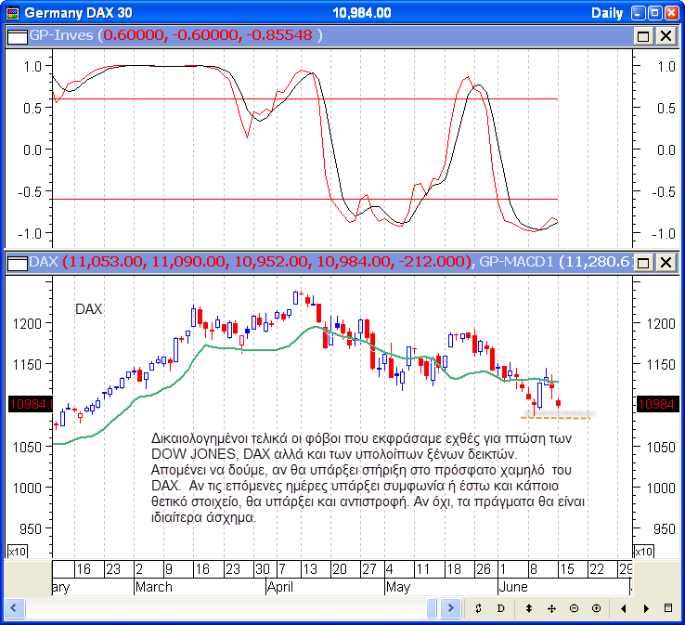
Task: Click the 13 April date marker
Action: click(310, 569)
